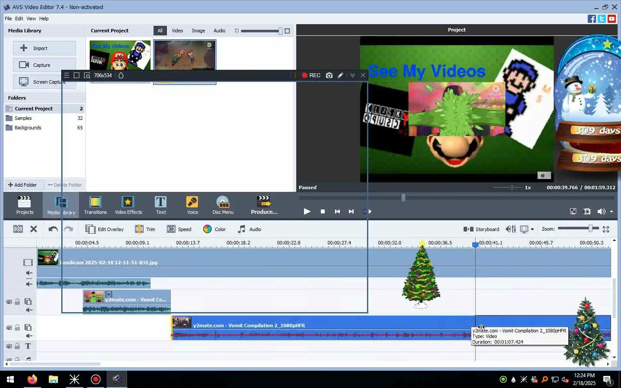Viewport: 621px width, 388px height.
Task: Open the Projects tab icon
Action: tap(25, 205)
